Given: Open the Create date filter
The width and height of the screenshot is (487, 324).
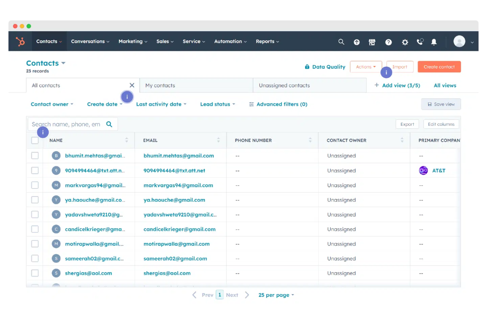Looking at the screenshot, I should pyautogui.click(x=105, y=104).
